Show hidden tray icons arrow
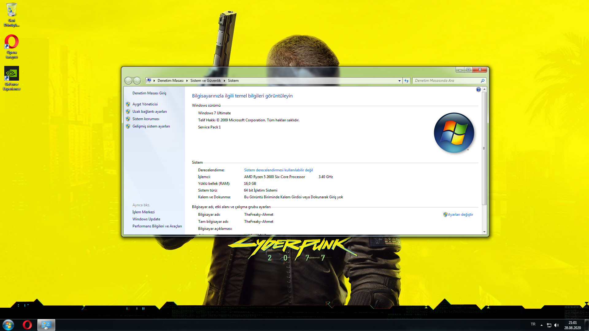Screen dimensions: 589x331 click(x=541, y=325)
